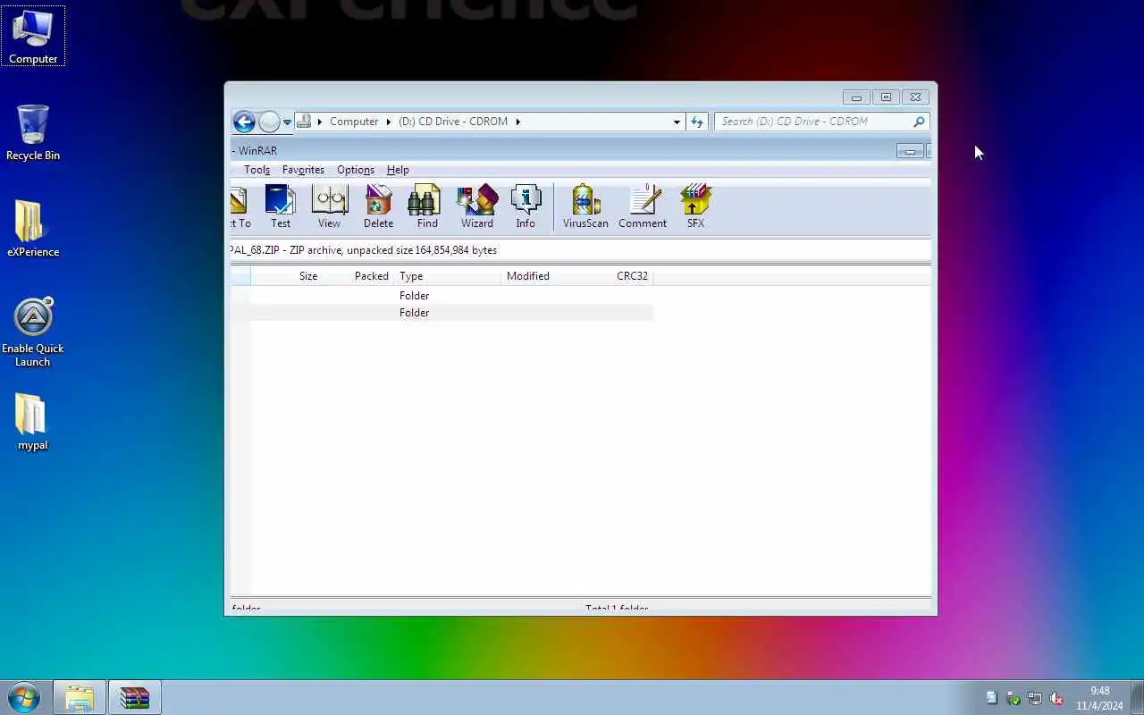Go back with the Explorer back arrow
This screenshot has width=1144, height=715.
[x=244, y=122]
